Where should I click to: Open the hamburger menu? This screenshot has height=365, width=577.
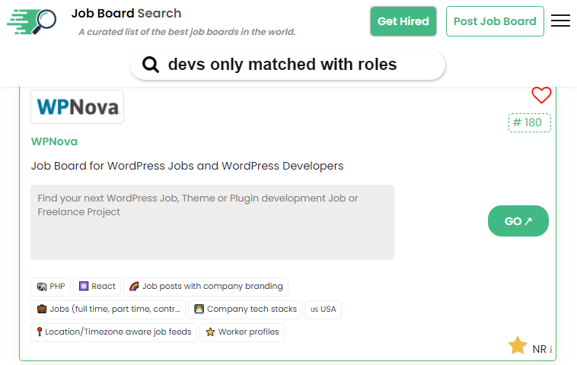tap(560, 21)
